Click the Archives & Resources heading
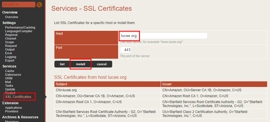270x122 pixels. (20, 117)
